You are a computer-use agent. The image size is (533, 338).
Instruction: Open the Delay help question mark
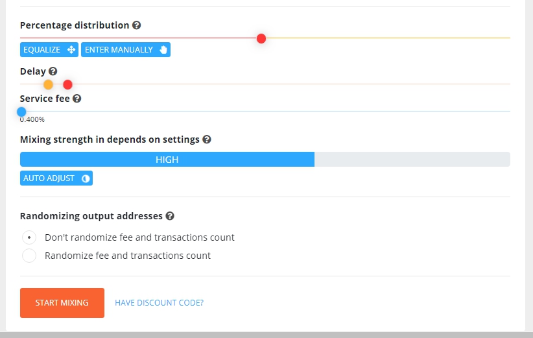53,71
